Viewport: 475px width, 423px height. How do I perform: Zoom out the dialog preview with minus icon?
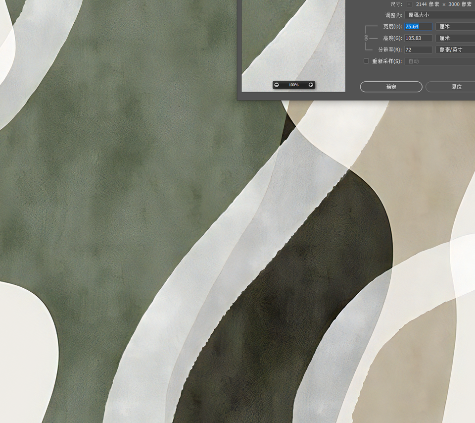pos(277,85)
